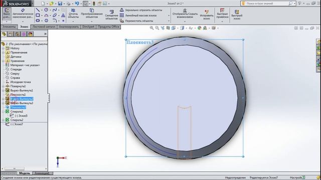Switch to the Листовой металл tab
Image resolution: width=321 pixels, height=180 pixels.
(44, 27)
